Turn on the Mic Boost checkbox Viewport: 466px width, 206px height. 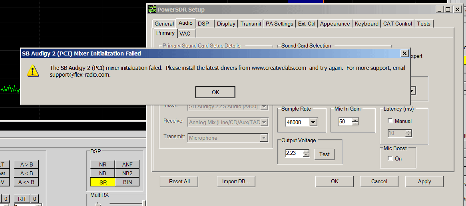pyautogui.click(x=390, y=158)
